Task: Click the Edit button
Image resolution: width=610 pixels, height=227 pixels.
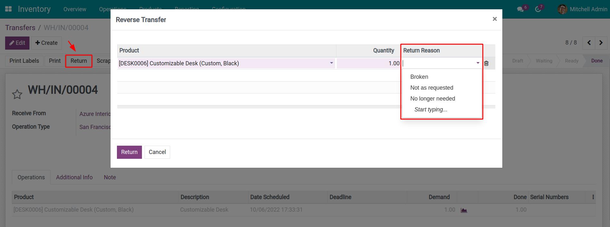Action: [17, 43]
